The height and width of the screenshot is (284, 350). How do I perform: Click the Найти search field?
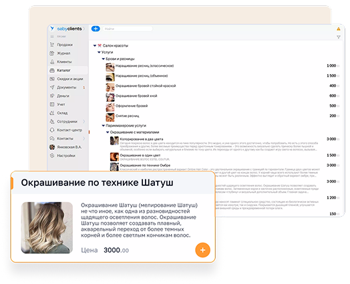click(128, 29)
